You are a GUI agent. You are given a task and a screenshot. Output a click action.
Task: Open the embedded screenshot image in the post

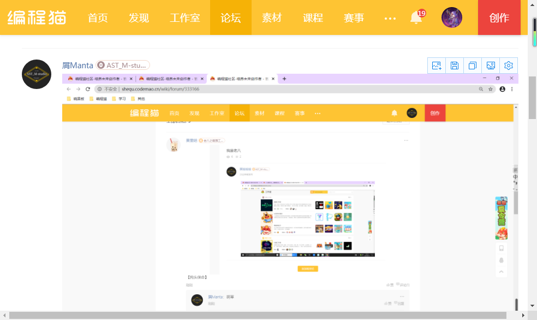point(290,192)
